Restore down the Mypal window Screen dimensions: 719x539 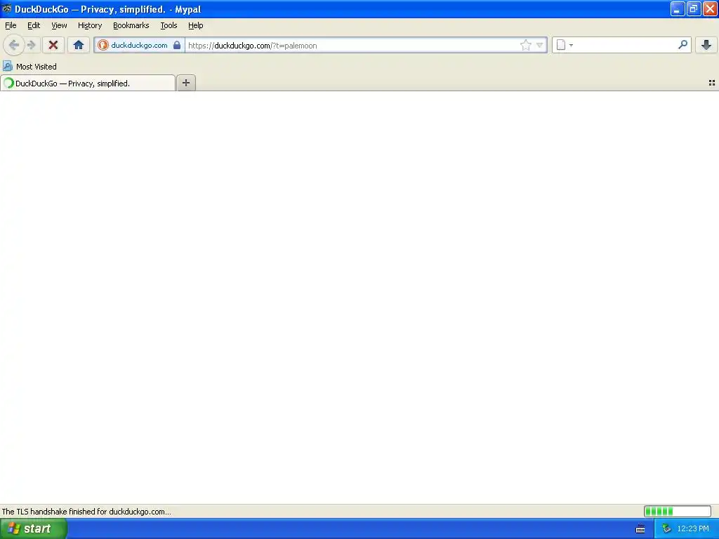tap(694, 8)
